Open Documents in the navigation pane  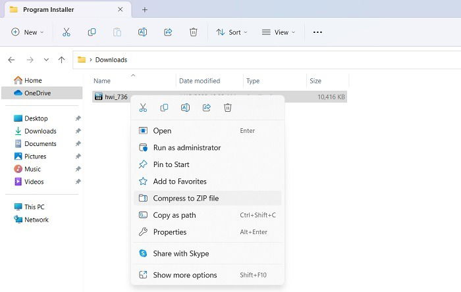pos(41,143)
